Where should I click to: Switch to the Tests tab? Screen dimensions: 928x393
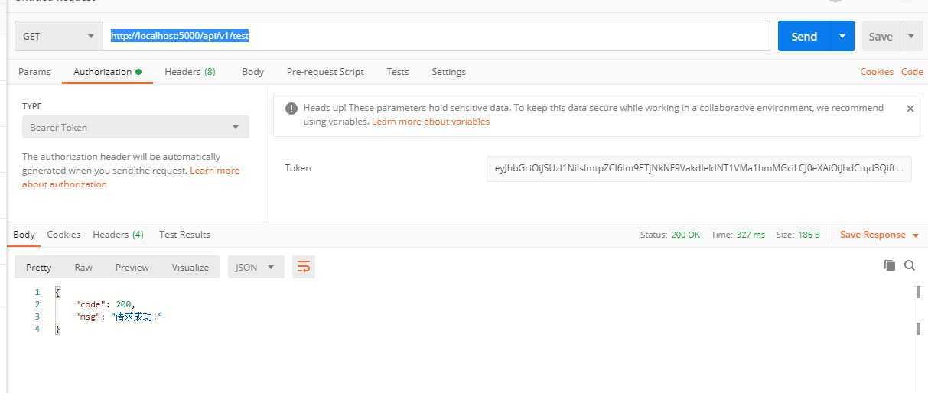pos(397,72)
